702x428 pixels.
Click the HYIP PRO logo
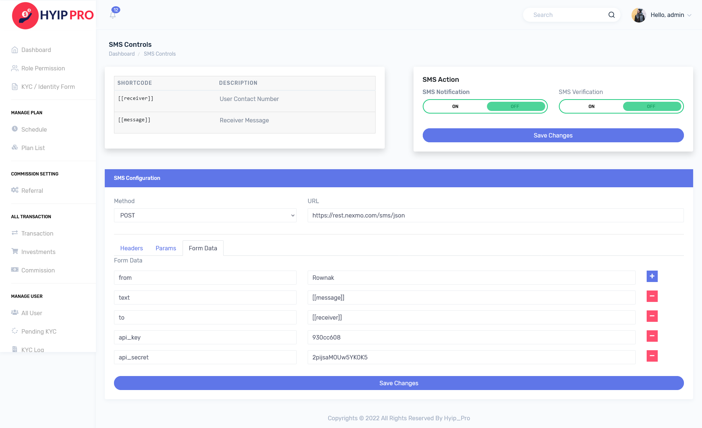[53, 15]
